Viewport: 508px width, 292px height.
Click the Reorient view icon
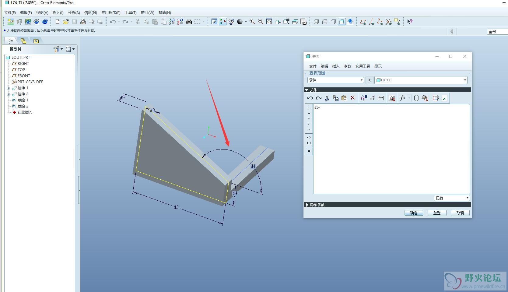click(x=278, y=22)
